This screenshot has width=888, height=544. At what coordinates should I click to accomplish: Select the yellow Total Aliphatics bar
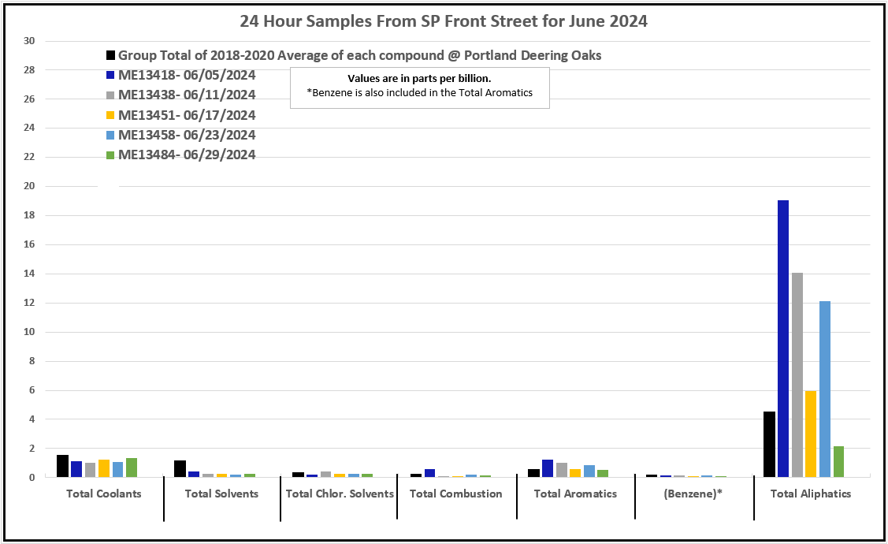click(x=811, y=434)
